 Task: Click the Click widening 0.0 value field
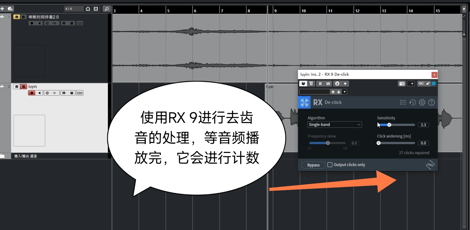tap(423, 143)
